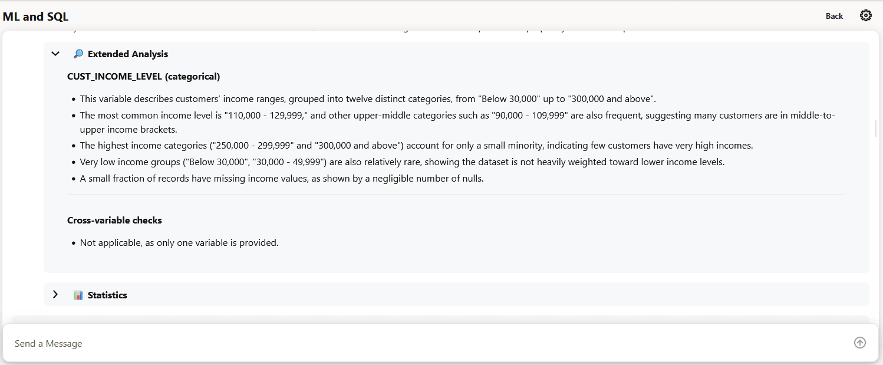Click the bullet about twelve distinct categories
883x365 pixels.
tap(368, 99)
